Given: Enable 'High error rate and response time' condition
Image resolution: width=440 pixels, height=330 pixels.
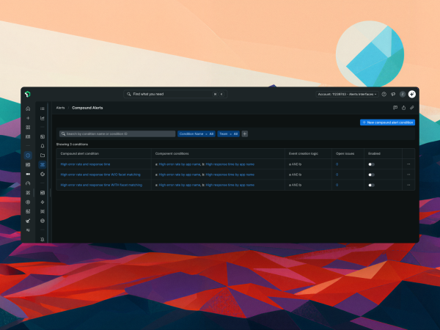Looking at the screenshot, I should tap(371, 164).
